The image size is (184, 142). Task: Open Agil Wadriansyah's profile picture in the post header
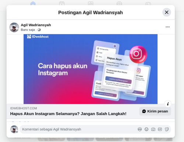(x=14, y=27)
